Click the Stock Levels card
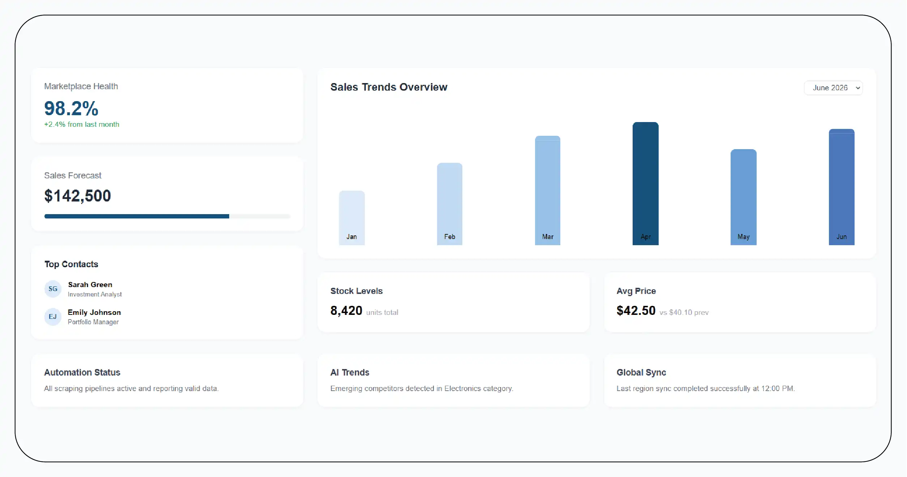 click(453, 302)
